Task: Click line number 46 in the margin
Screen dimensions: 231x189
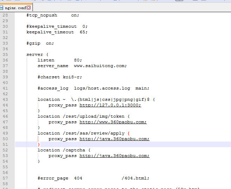Action: tap(5, 116)
